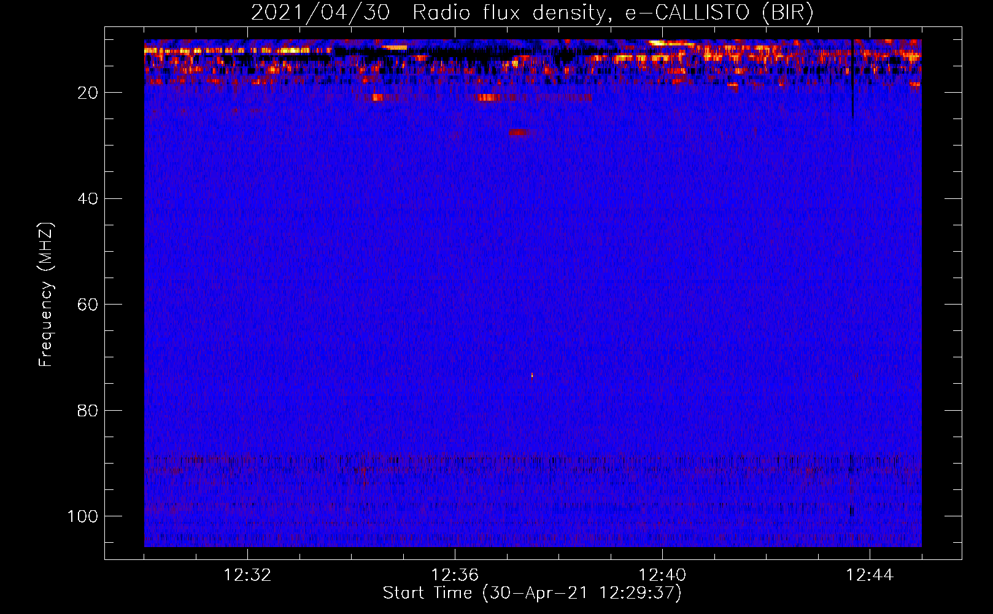Click the 12:36 time tick label
This screenshot has height=614, width=993.
pos(455,575)
